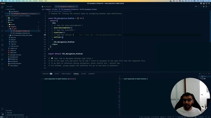211x118 pixels.
Task: Select C01_Navigation_Problem.tsx in Open Editors
Action: click(22, 14)
